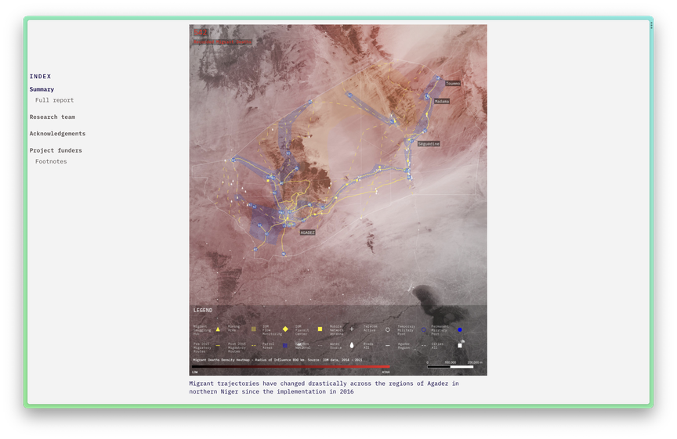Click the Pre 2015 Migratory Routes line icon
Image resolution: width=677 pixels, height=439 pixels.
(218, 346)
